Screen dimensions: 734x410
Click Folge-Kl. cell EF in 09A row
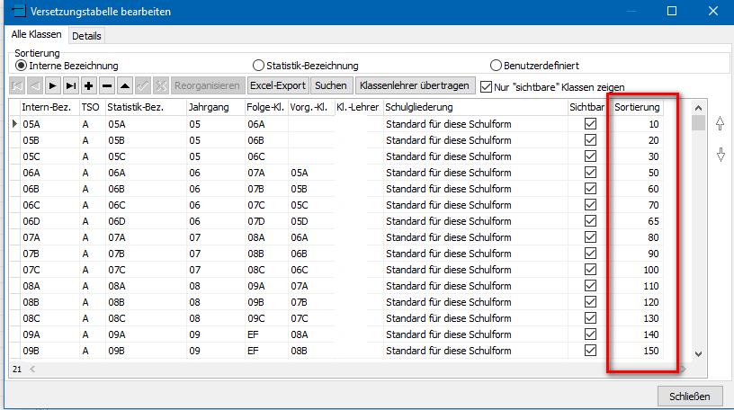click(266, 334)
